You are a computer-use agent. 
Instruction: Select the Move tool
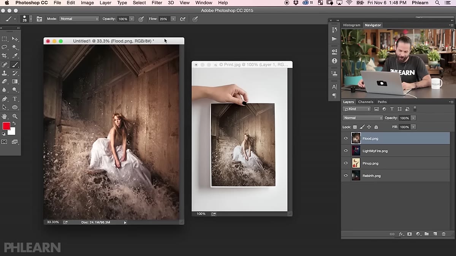point(15,39)
